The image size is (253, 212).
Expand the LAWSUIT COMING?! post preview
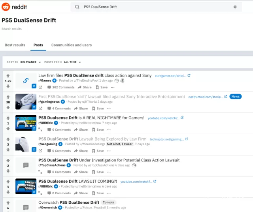pos(40,193)
